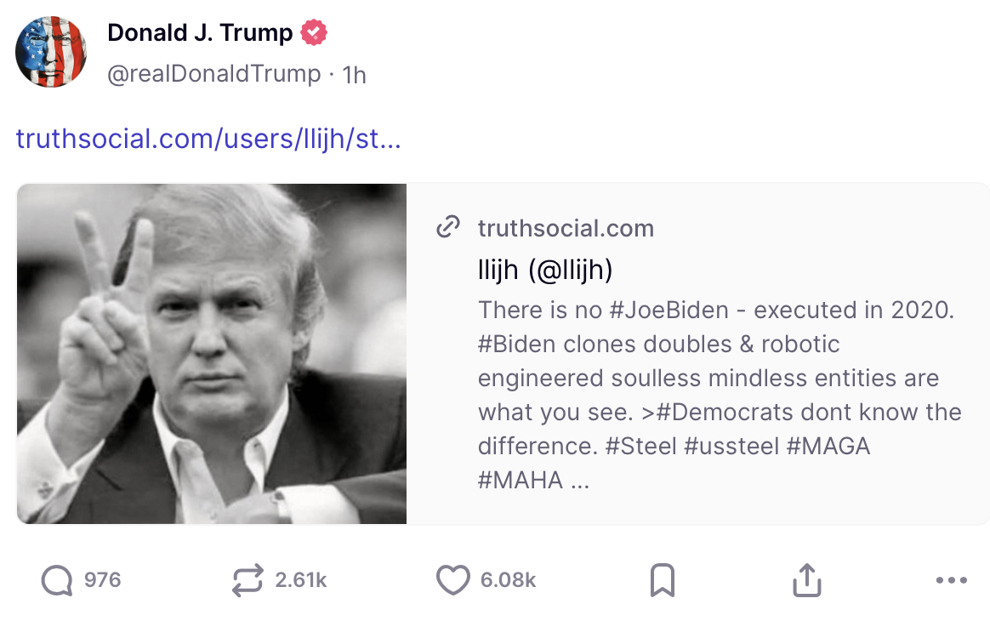Open the llijh (@llijh) card title
The image size is (990, 621).
pos(545,270)
